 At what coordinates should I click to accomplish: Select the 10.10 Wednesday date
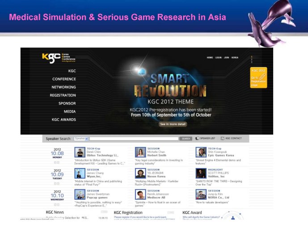57,195
